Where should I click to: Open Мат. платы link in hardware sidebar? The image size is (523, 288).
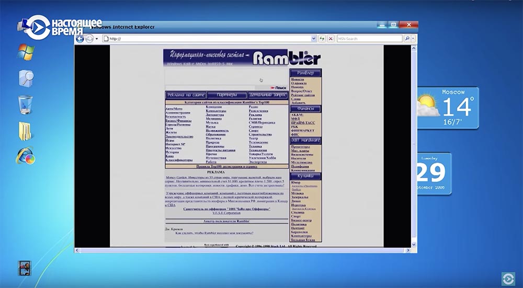point(300,151)
